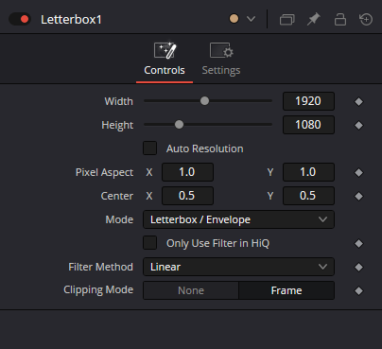Click the Center X field
The image size is (382, 349).
pos(187,196)
